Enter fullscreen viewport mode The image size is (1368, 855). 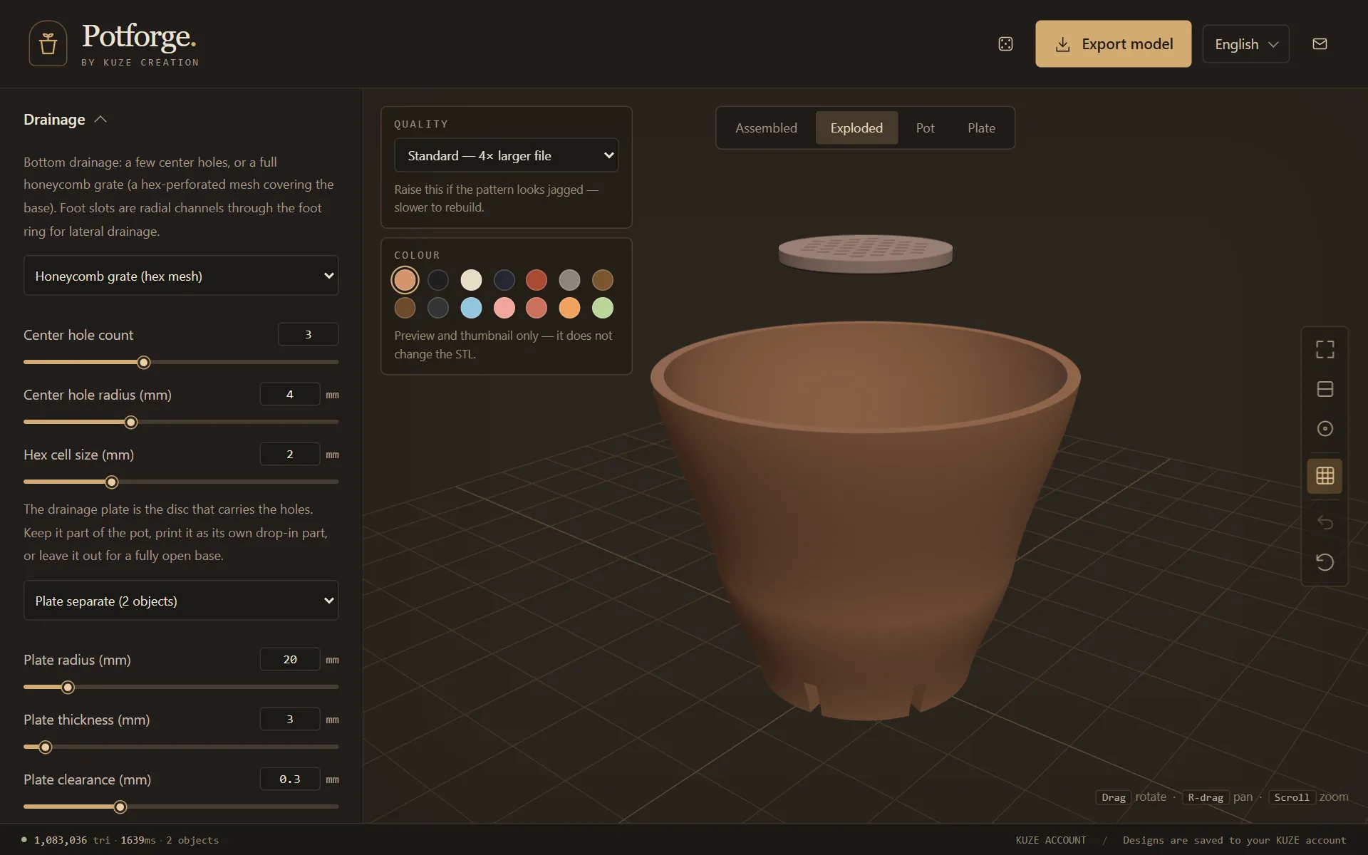[x=1325, y=349]
